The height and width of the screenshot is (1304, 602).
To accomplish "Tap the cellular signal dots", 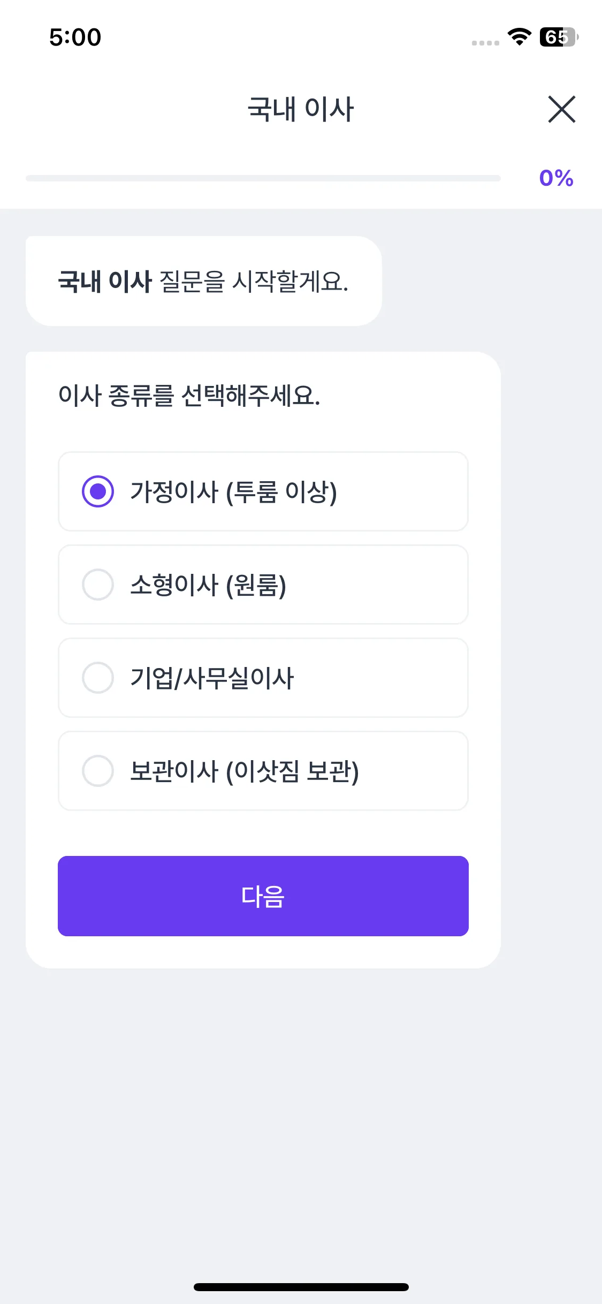I will tap(485, 43).
